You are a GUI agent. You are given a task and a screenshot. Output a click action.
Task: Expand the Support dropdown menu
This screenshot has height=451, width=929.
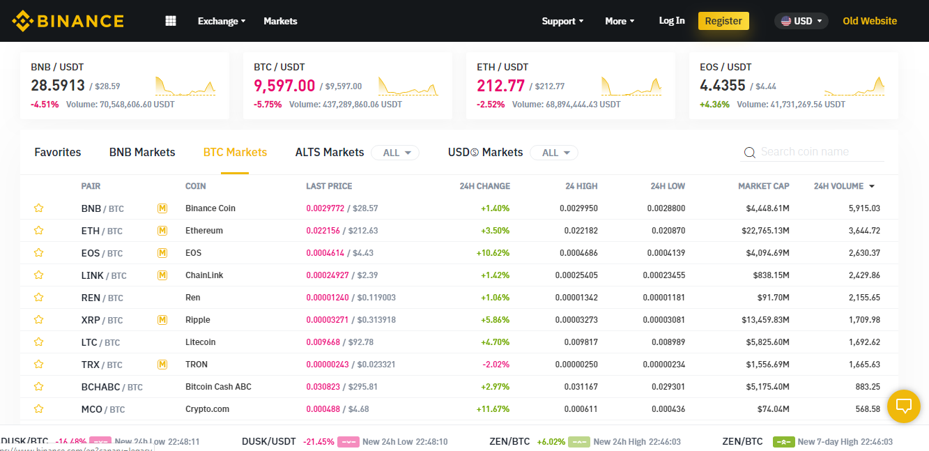tap(562, 21)
